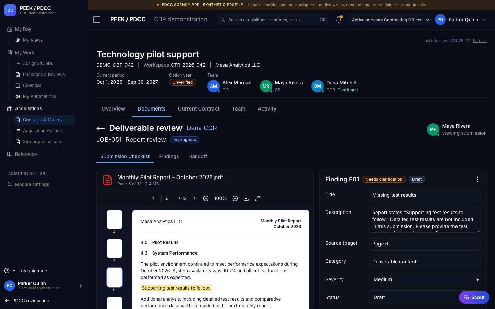Click the Unverified option year badge
Screen dimensions: 495x309
183,82
